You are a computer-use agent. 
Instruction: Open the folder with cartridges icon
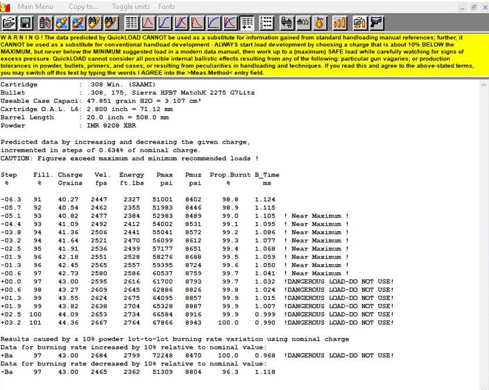tap(360, 23)
